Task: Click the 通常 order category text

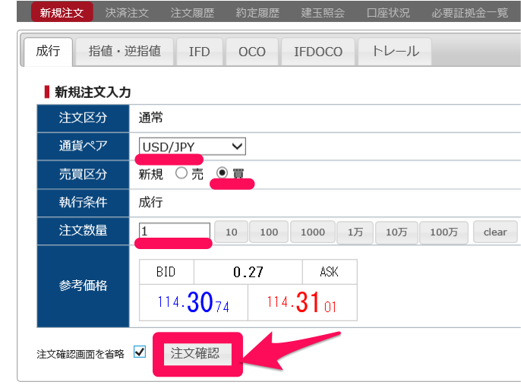Action: tap(150, 118)
